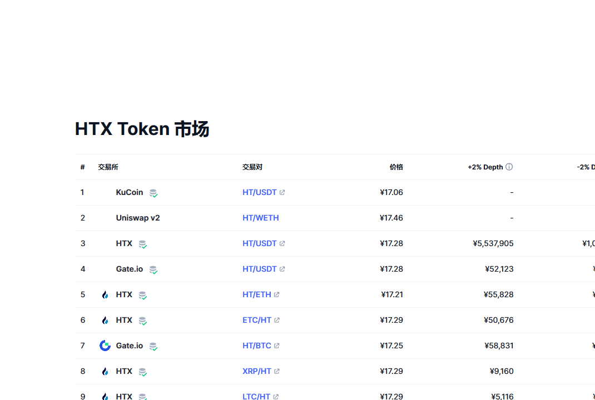Show the +2% Depth info tooltip icon
This screenshot has width=595, height=400.
pyautogui.click(x=509, y=167)
